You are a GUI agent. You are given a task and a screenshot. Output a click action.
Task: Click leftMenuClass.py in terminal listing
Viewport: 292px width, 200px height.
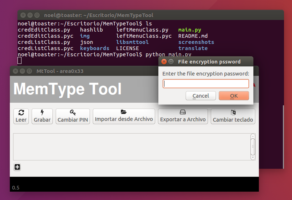[142, 30]
